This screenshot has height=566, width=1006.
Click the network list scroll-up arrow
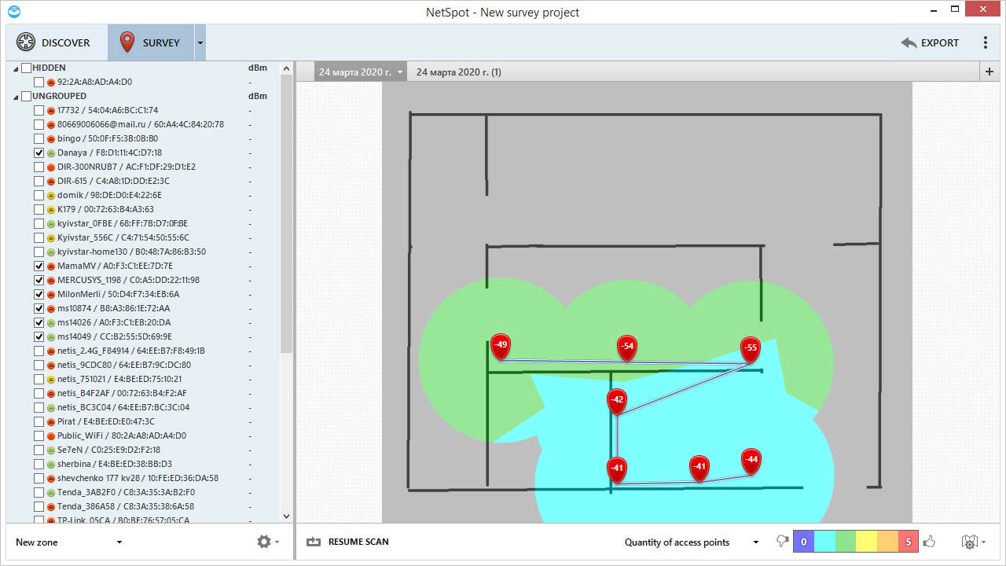[x=286, y=68]
